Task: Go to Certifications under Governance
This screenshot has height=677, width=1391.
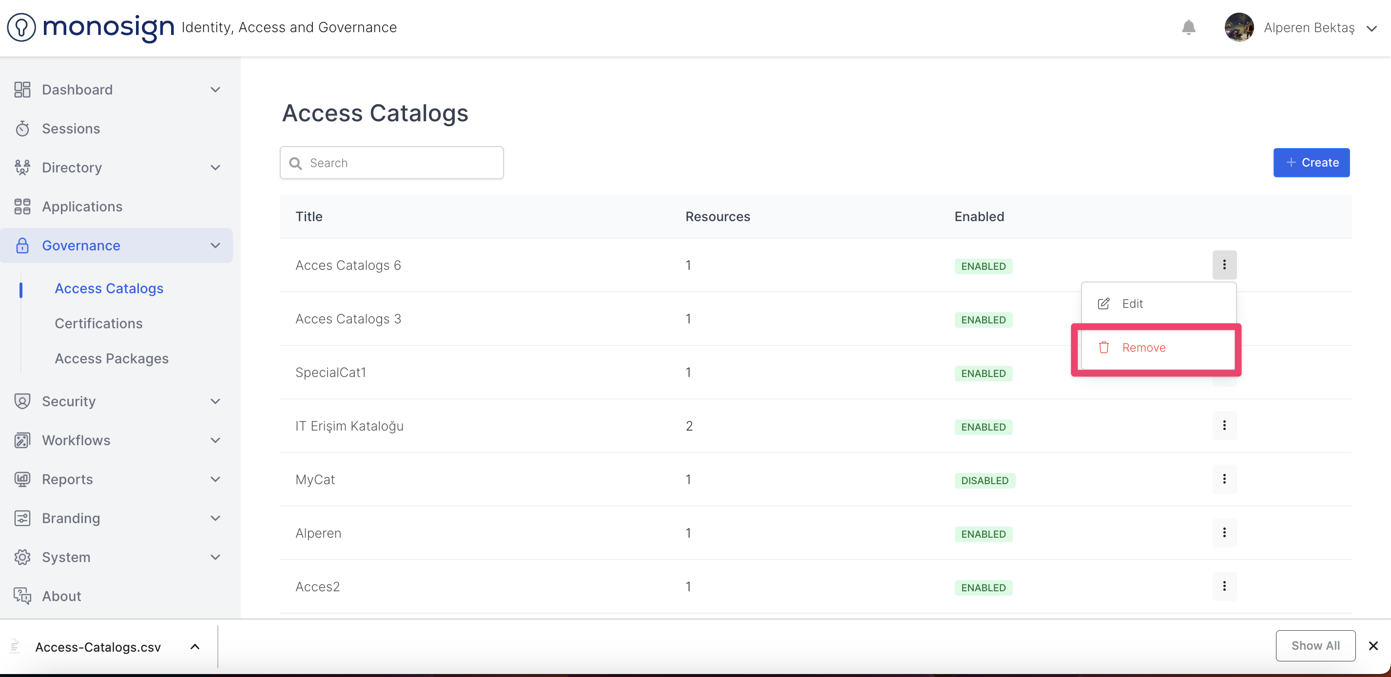Action: [x=99, y=324]
